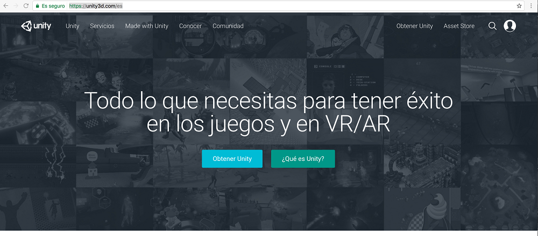Click the green secure padlock icon

click(x=38, y=6)
